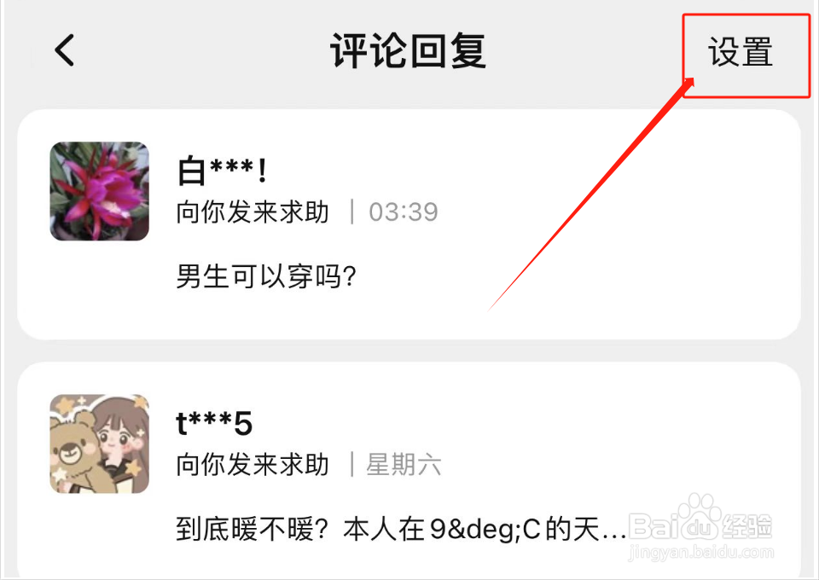Click the Baidu 经验 watermark logo
The width and height of the screenshot is (819, 580).
click(x=700, y=522)
